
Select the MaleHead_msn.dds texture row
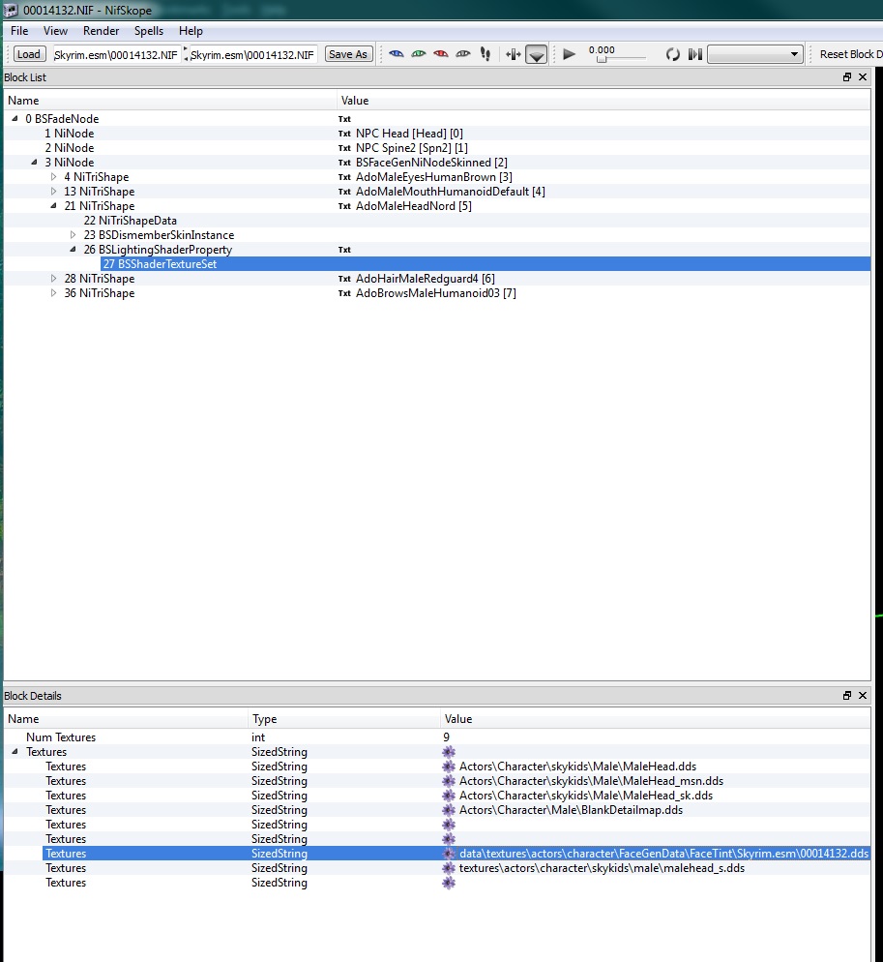pyautogui.click(x=437, y=781)
